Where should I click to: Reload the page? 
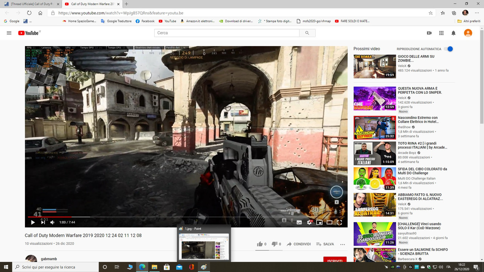(29, 13)
